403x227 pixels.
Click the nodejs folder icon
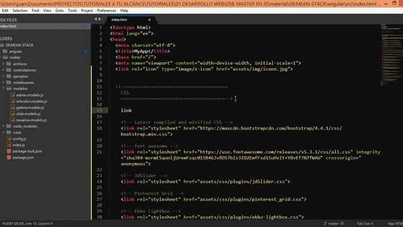tap(5, 57)
